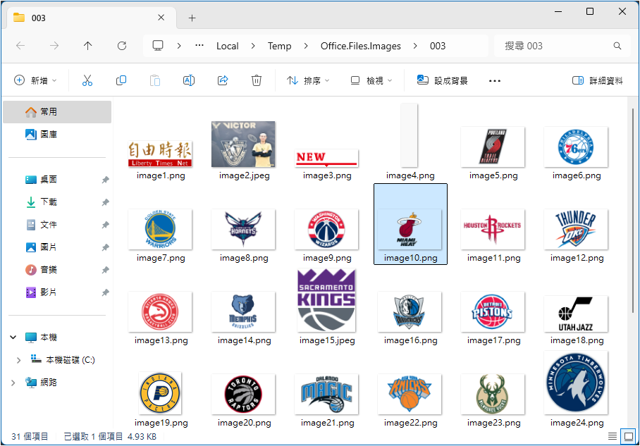This screenshot has height=446, width=640.
Task: Switch to details list view in status bar
Action: (x=612, y=437)
